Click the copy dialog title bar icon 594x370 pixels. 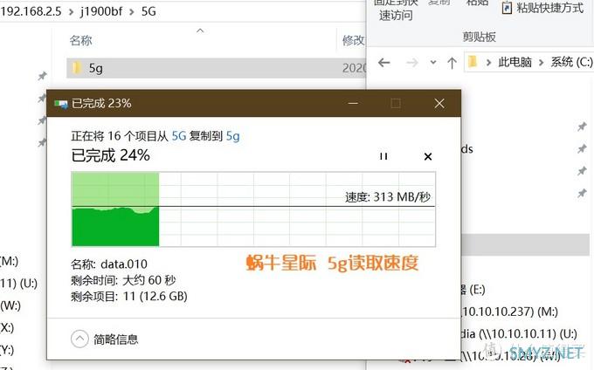tap(60, 104)
